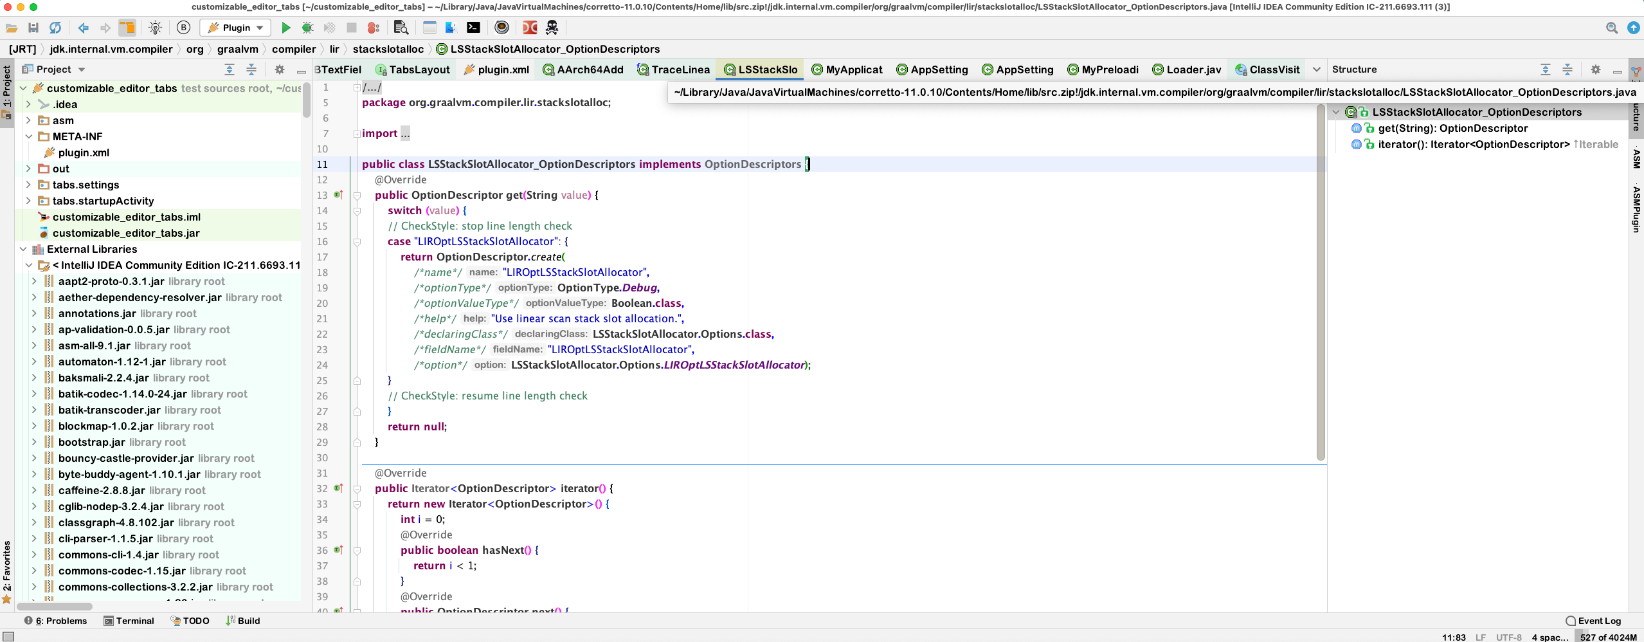Open the Problems tool window

55,621
